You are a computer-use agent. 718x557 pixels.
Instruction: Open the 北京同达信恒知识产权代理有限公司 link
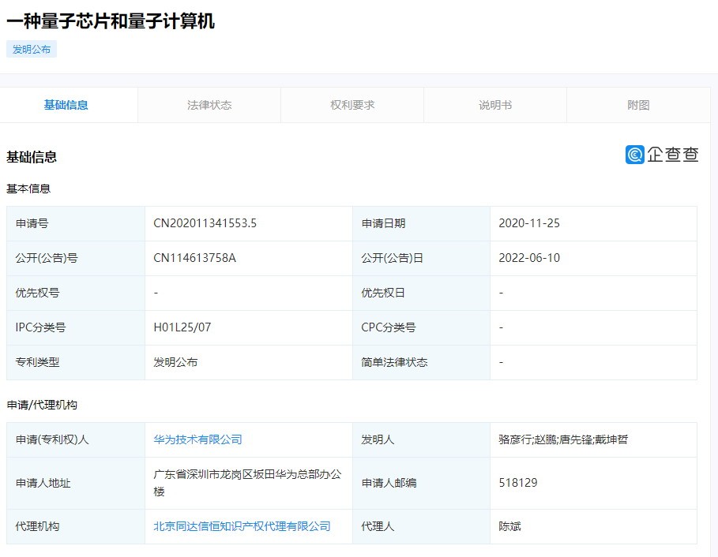[242, 525]
